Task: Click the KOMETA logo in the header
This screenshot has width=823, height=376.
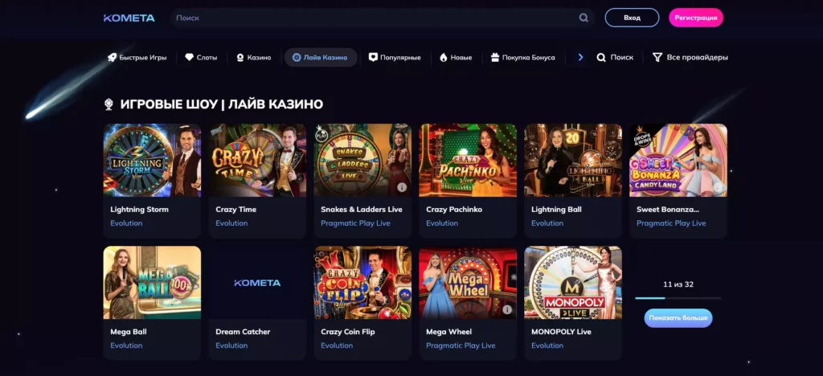Action: click(x=129, y=18)
